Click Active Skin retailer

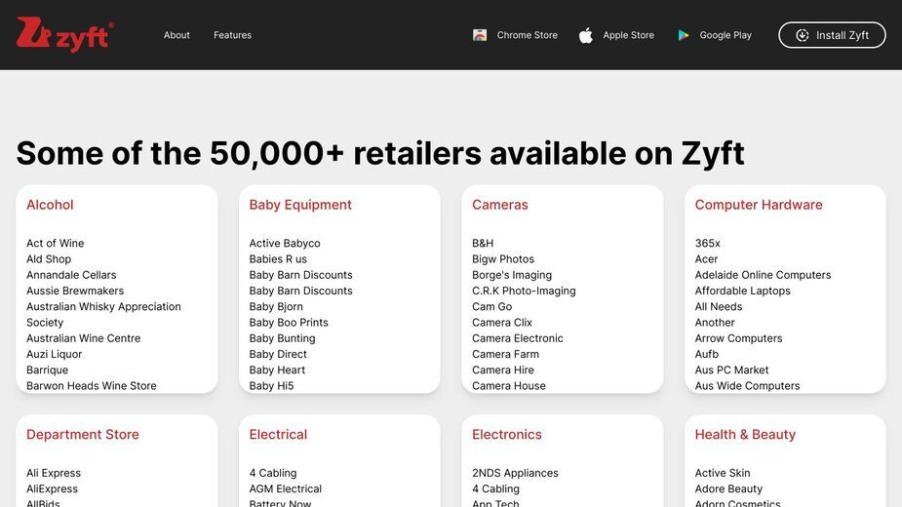point(723,473)
